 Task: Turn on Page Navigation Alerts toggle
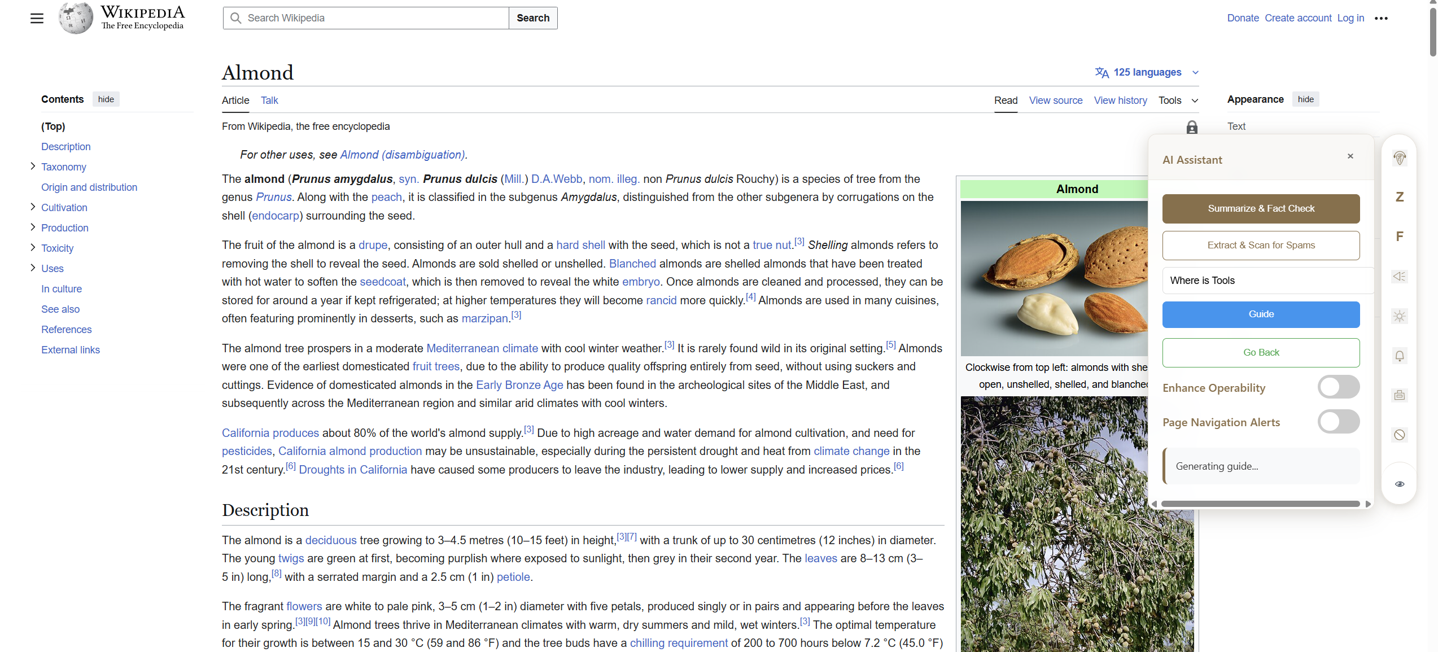1338,422
